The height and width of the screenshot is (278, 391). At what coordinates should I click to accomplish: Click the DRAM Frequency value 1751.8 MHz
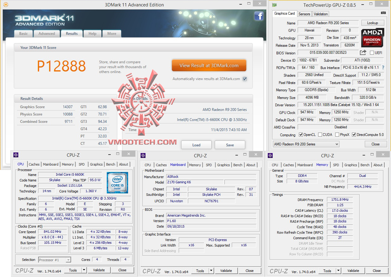pyautogui.click(x=340, y=199)
